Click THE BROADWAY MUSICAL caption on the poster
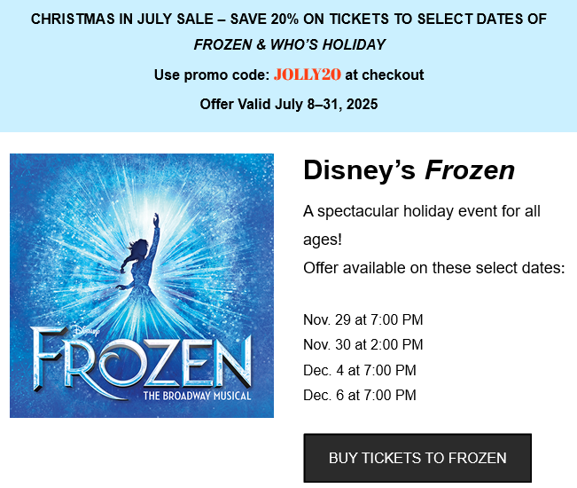This screenshot has height=488, width=577. point(197,396)
